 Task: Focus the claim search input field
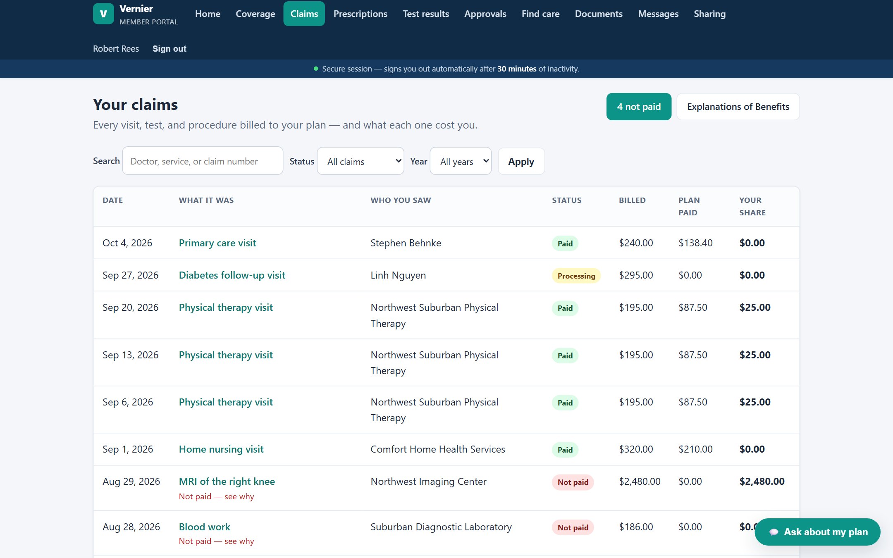[203, 161]
